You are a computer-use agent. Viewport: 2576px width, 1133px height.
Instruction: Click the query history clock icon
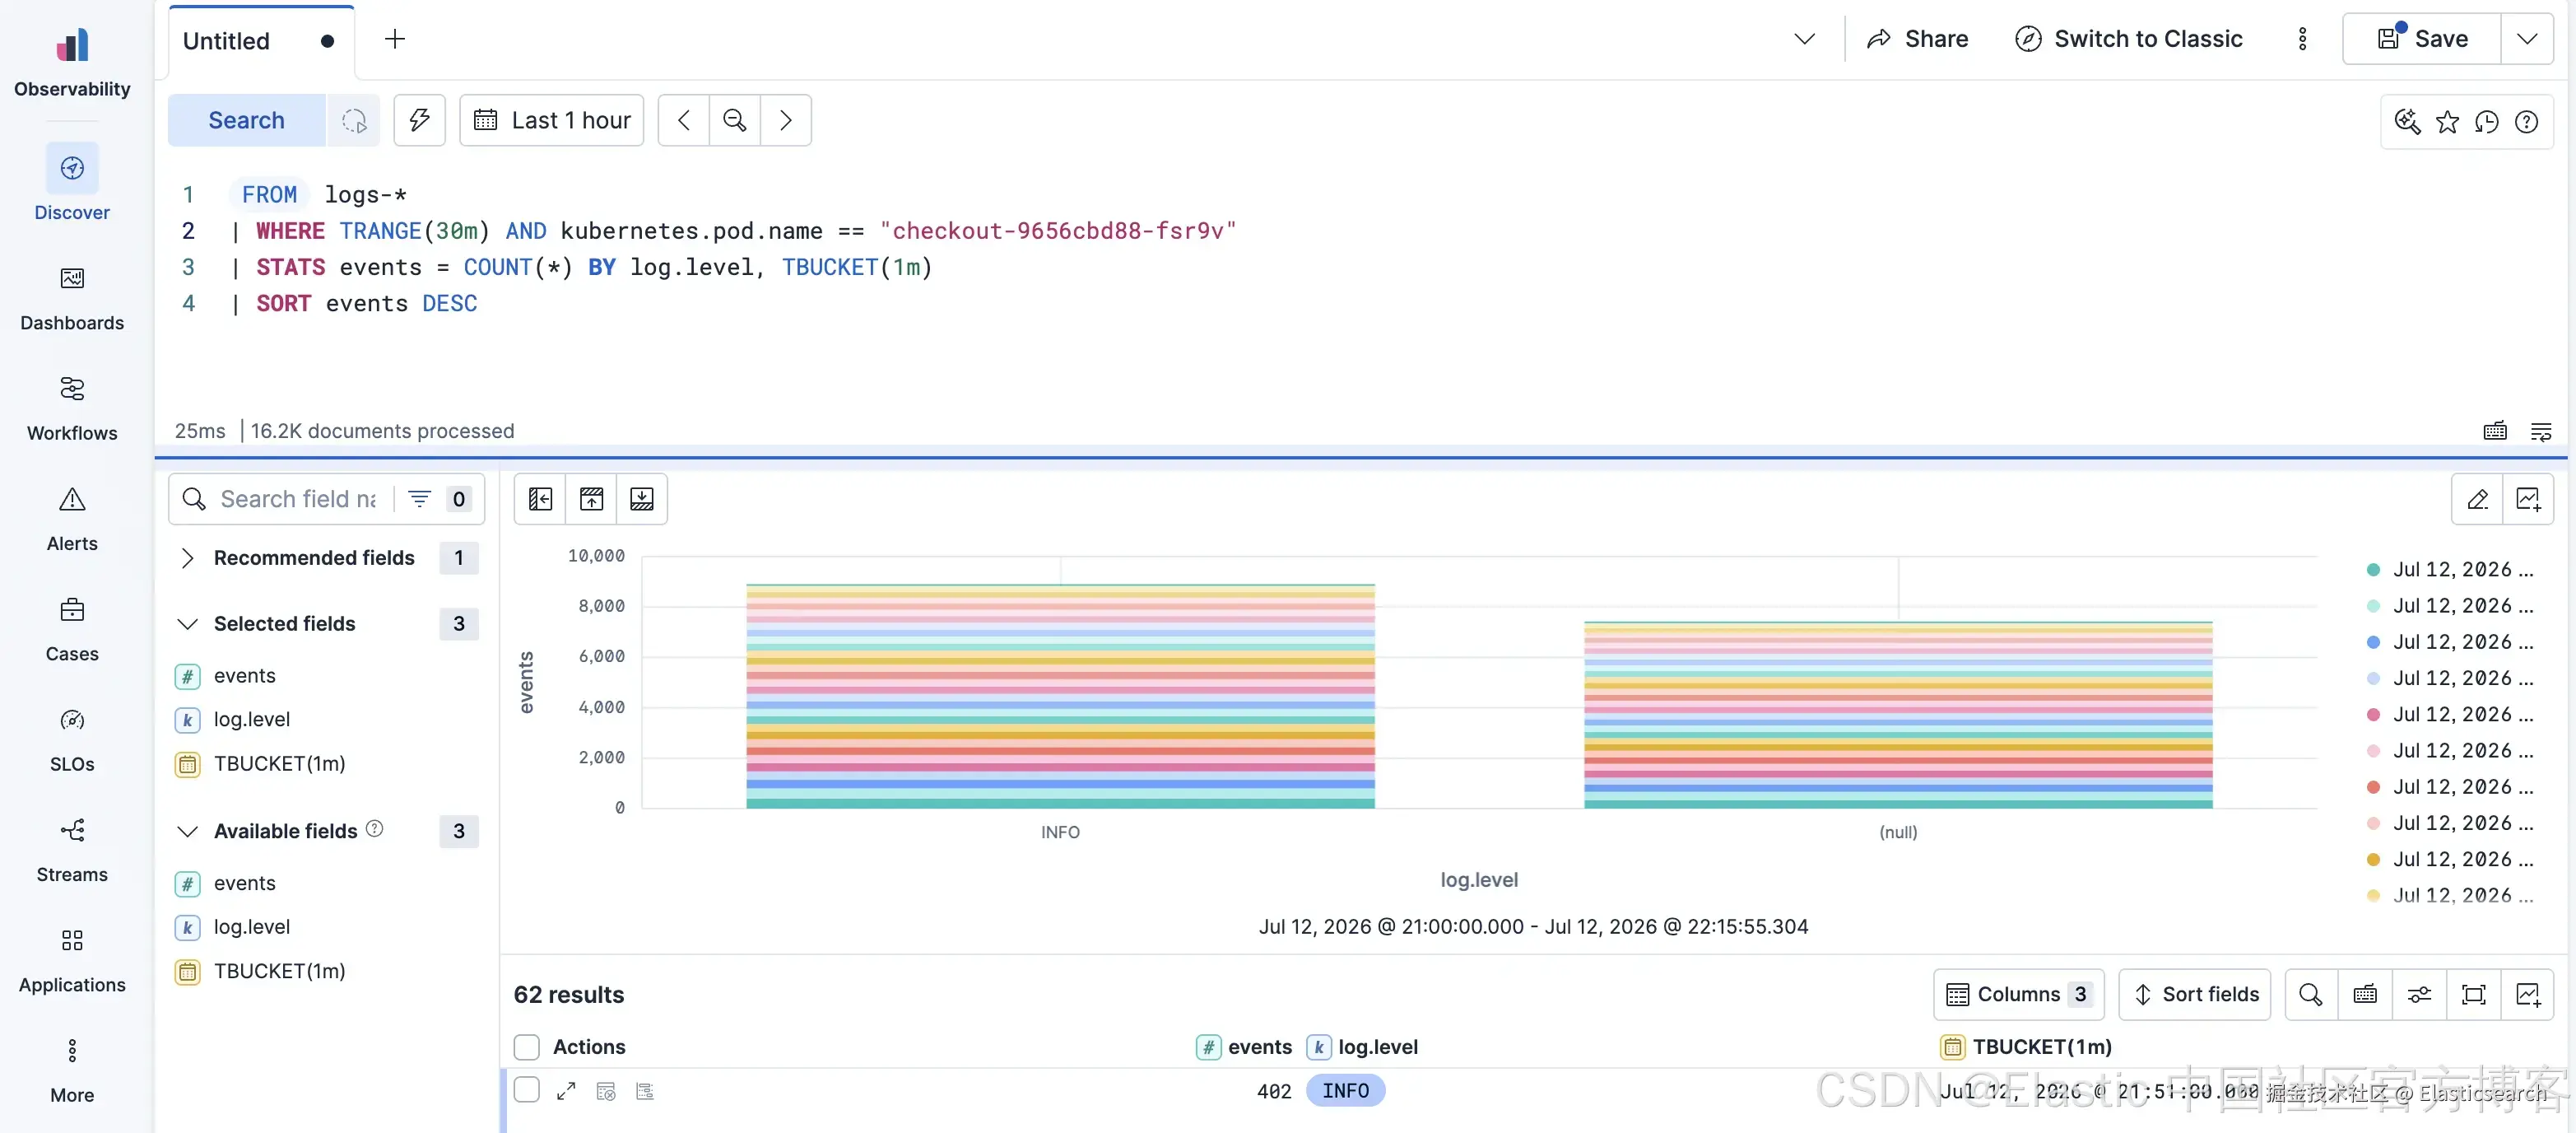pos(2486,121)
